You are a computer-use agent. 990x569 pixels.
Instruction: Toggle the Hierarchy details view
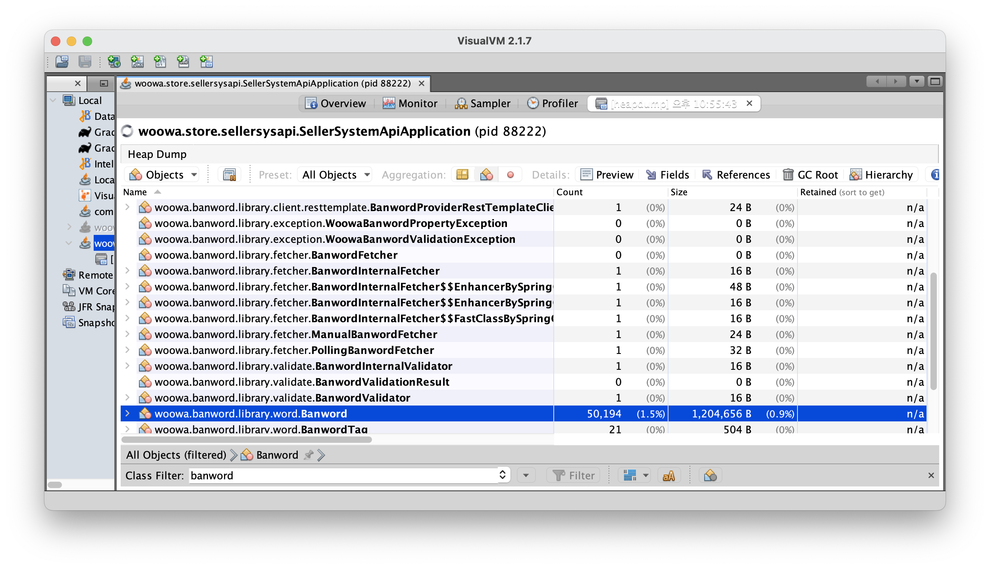881,175
